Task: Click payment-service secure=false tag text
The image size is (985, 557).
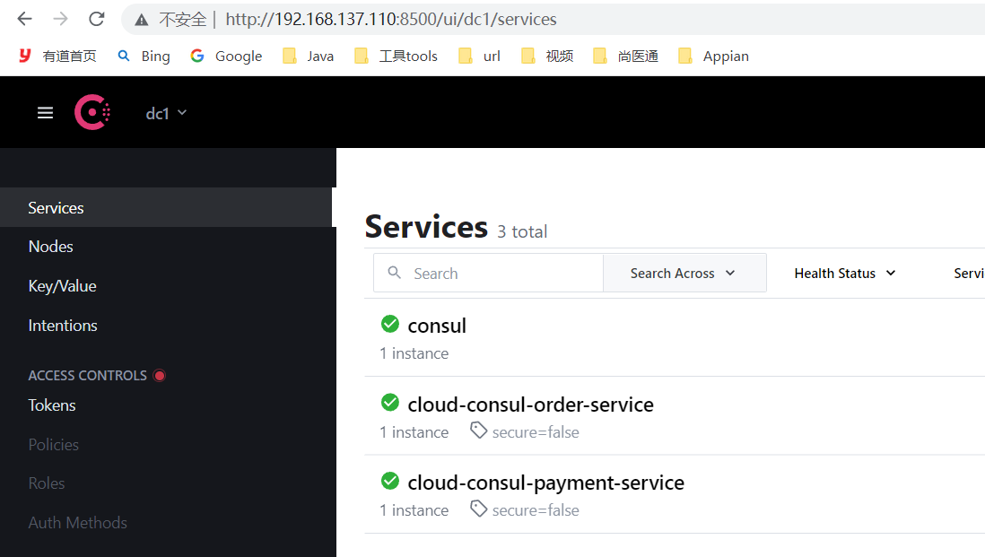Action: click(x=536, y=510)
